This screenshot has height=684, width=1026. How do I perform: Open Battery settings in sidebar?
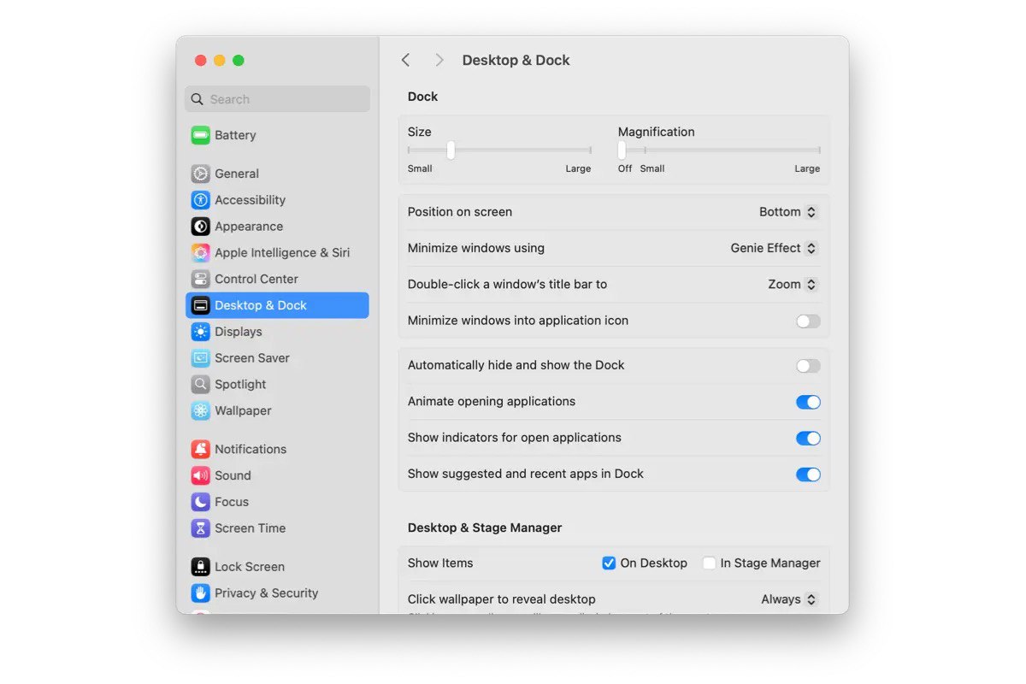[277, 135]
